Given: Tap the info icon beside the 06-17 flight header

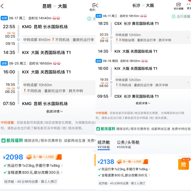Looking at the screenshot, I should pyautogui.click(x=89, y=19).
